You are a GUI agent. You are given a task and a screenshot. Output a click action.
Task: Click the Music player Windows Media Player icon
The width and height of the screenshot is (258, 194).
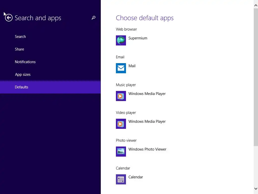(x=121, y=96)
